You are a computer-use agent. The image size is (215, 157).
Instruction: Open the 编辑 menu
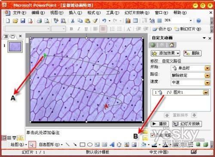[x=38, y=13]
